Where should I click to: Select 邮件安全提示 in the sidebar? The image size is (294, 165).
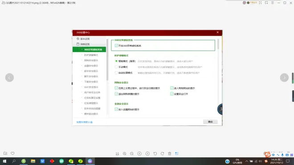[x=91, y=71]
